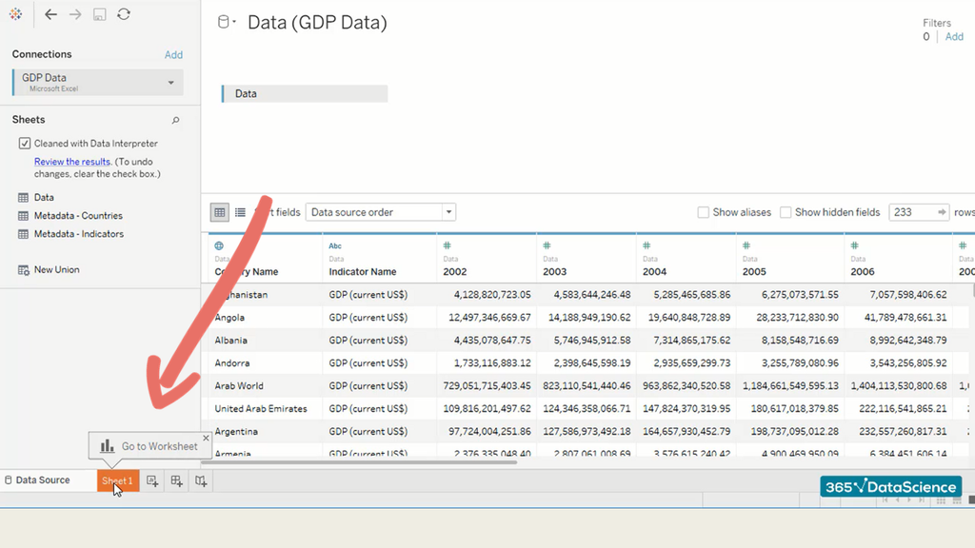Enable the Show aliases checkbox
The image size is (975, 548).
coord(704,212)
